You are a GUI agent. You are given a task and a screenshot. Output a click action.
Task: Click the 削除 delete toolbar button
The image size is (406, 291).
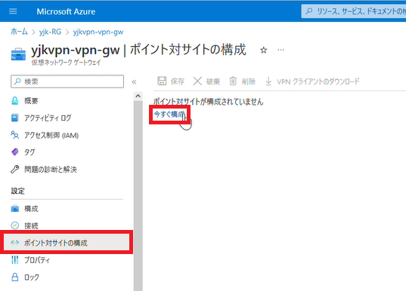pos(243,81)
